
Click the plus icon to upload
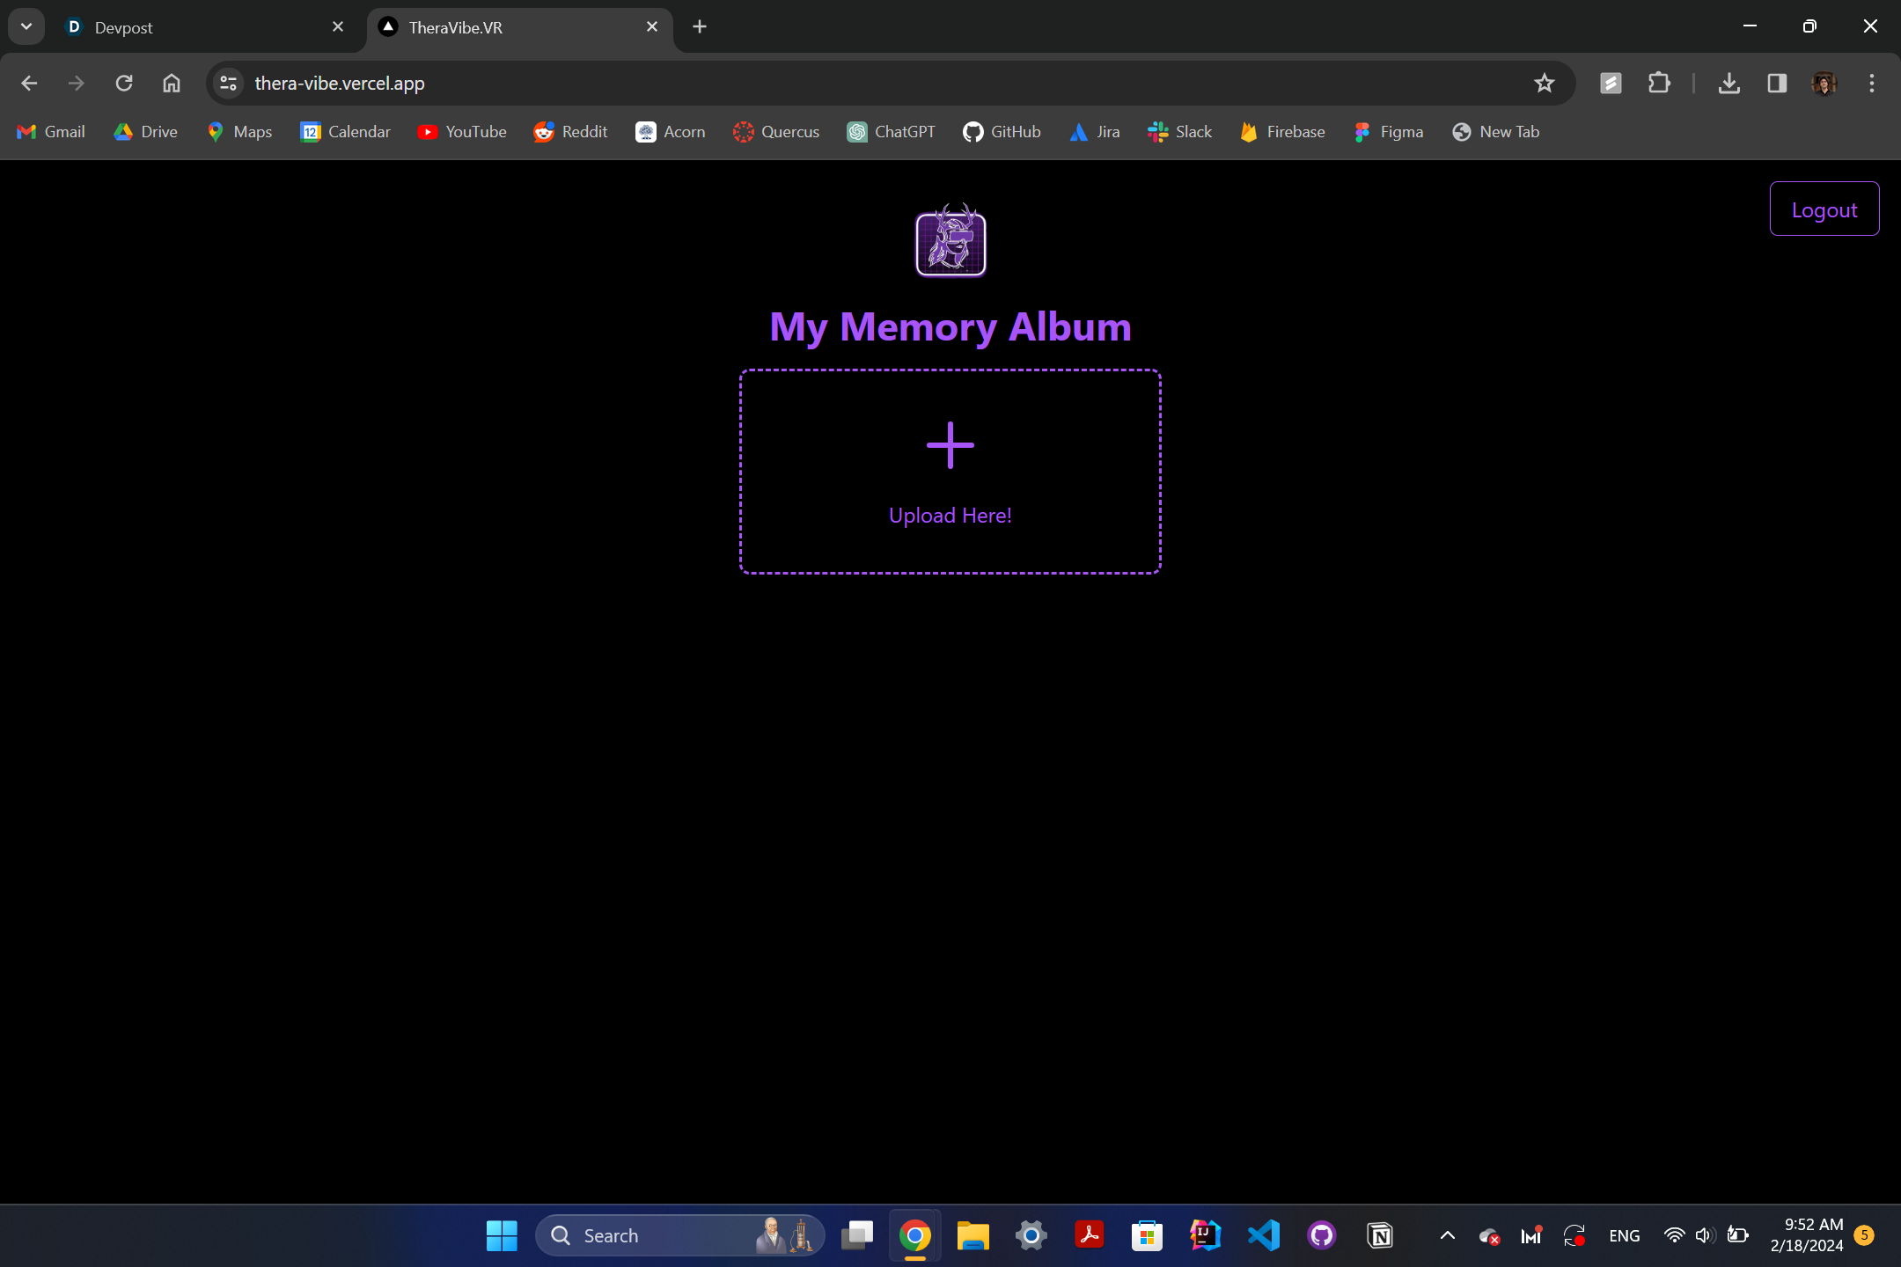[950, 445]
